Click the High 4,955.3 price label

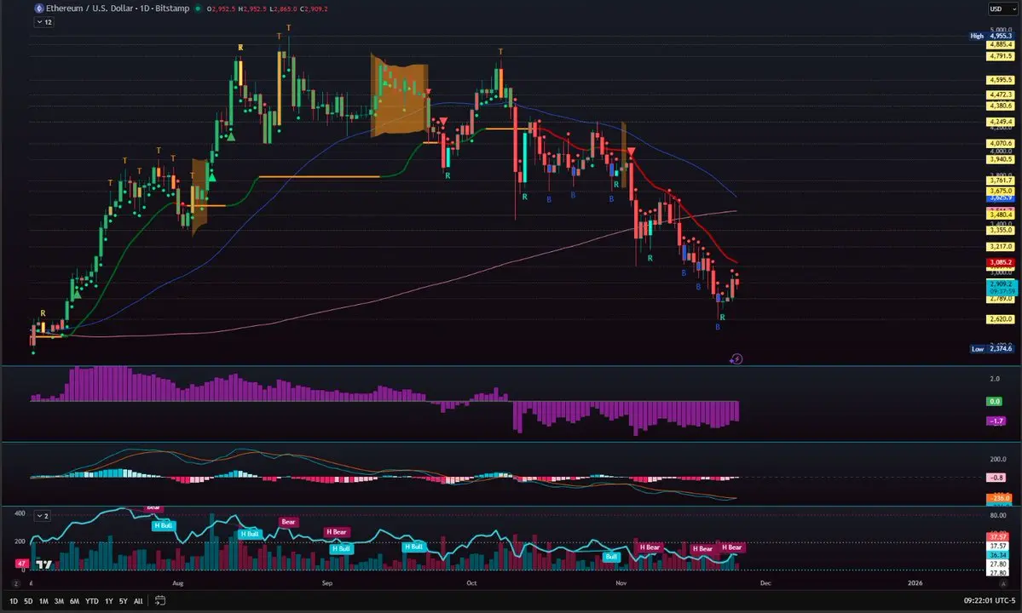991,36
